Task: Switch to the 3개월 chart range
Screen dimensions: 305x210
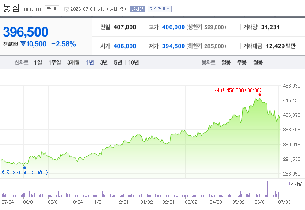Action: coord(73,62)
